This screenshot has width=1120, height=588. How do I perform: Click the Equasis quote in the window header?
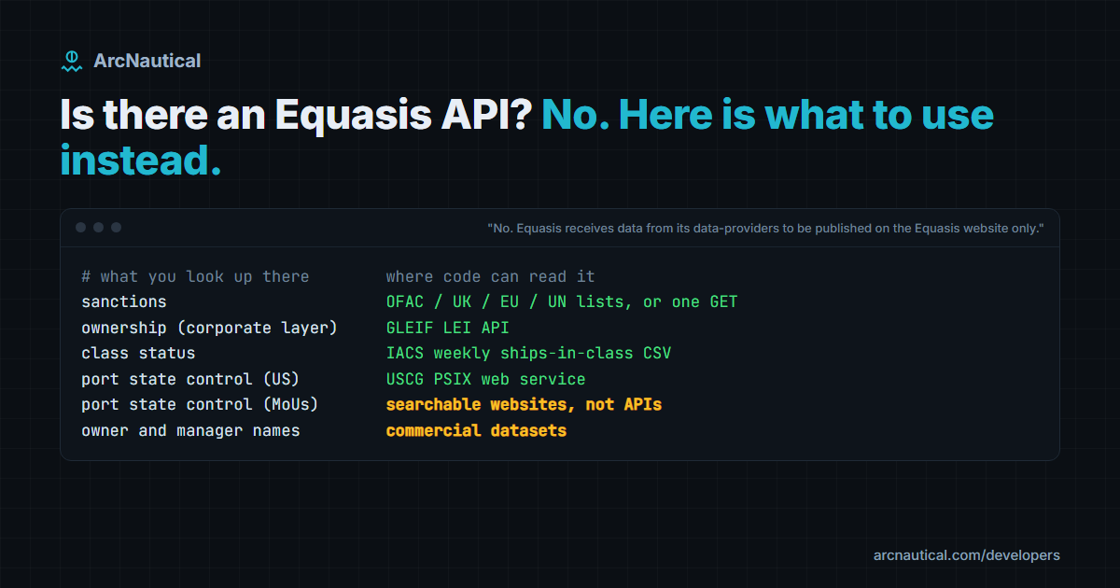point(765,228)
